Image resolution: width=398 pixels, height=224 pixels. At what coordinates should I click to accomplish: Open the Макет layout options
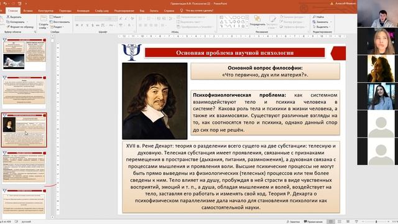tap(56, 17)
